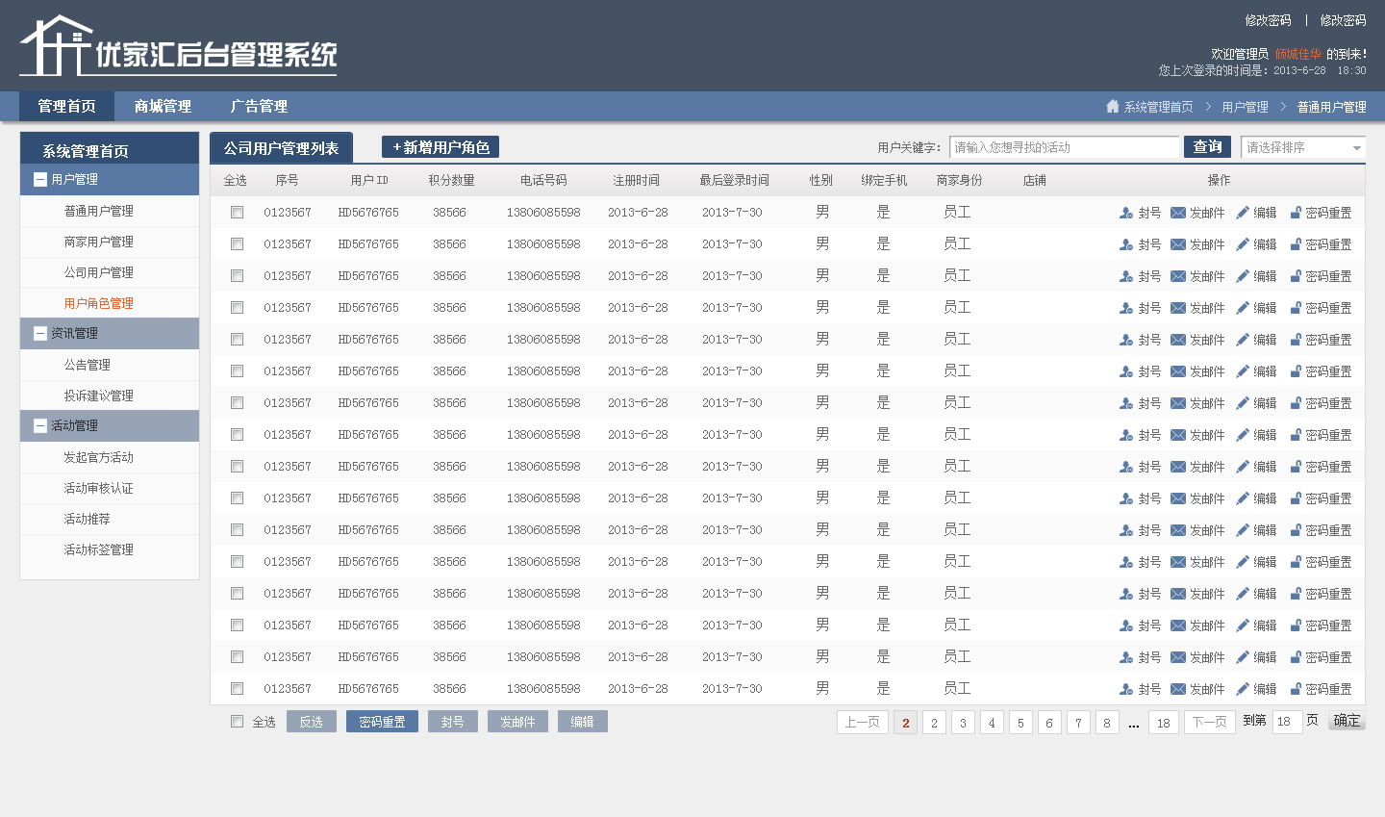Click the house logo icon in header
Viewport: 1385px width, 817px height.
point(56,45)
